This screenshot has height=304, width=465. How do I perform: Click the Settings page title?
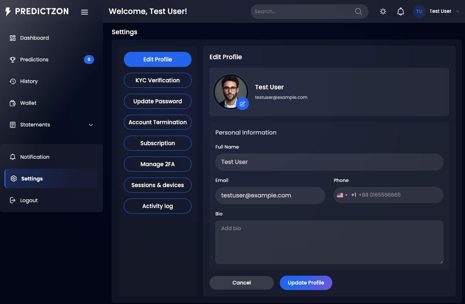pos(125,32)
